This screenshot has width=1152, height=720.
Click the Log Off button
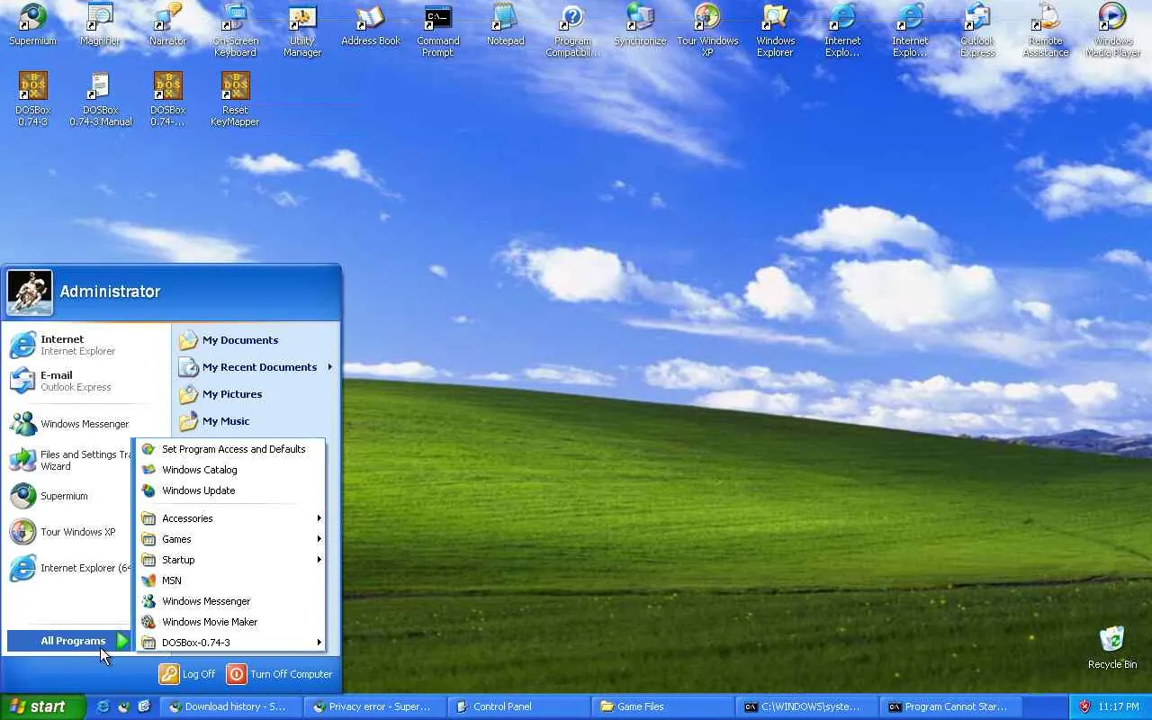click(x=187, y=674)
